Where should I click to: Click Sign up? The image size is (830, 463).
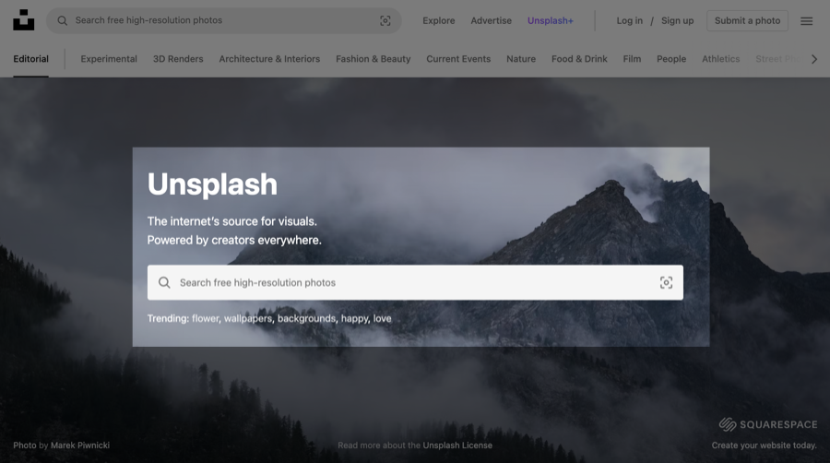point(677,20)
